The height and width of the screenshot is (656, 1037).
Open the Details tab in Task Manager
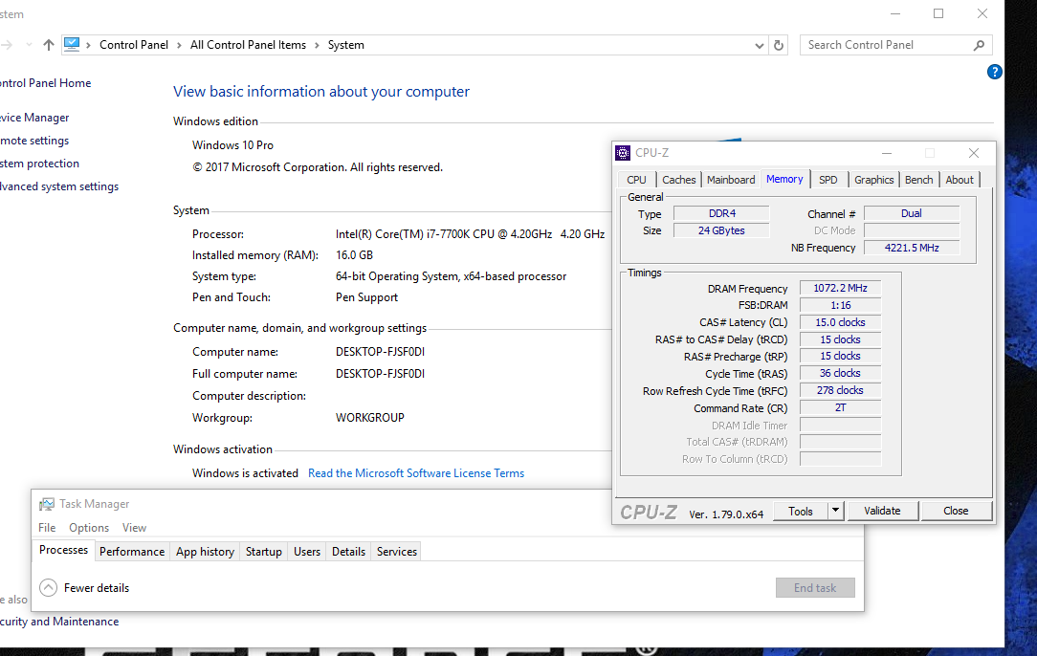click(348, 552)
